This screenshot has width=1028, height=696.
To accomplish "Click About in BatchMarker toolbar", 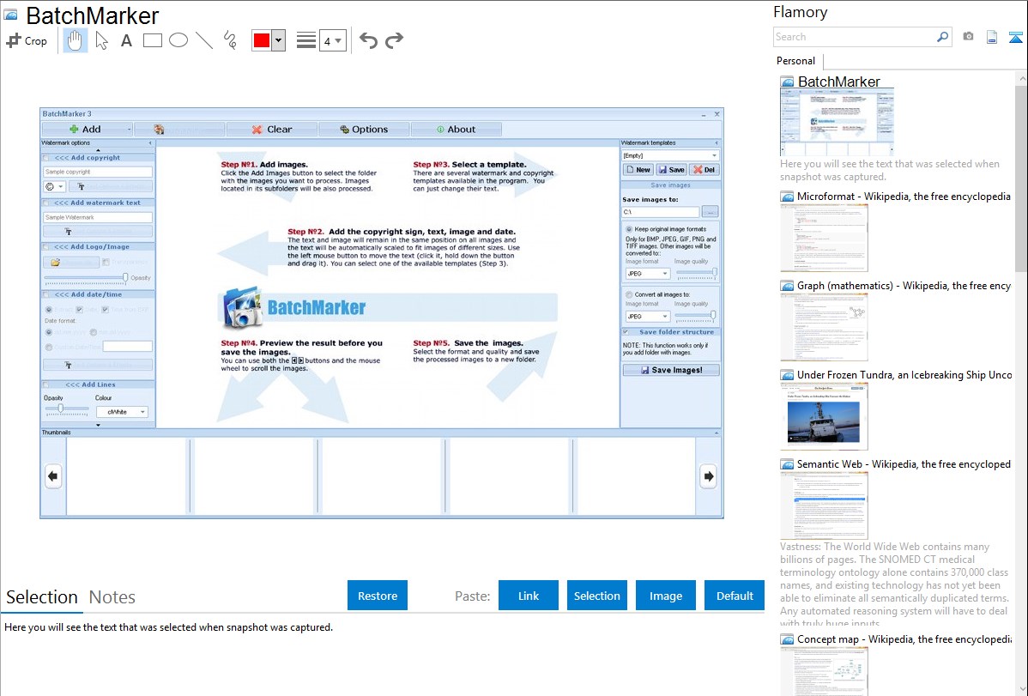I will point(457,130).
